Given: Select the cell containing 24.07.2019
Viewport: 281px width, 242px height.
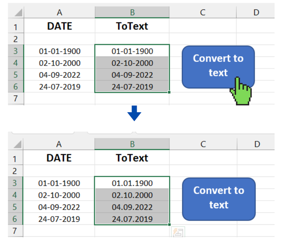Looking at the screenshot, I should (132, 219).
